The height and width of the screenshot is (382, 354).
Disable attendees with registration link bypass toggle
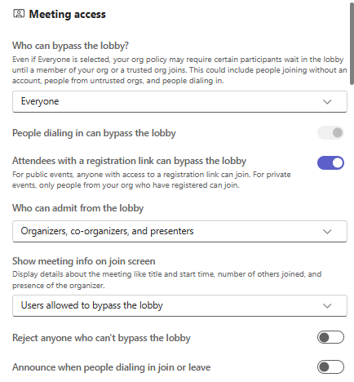pyautogui.click(x=330, y=162)
